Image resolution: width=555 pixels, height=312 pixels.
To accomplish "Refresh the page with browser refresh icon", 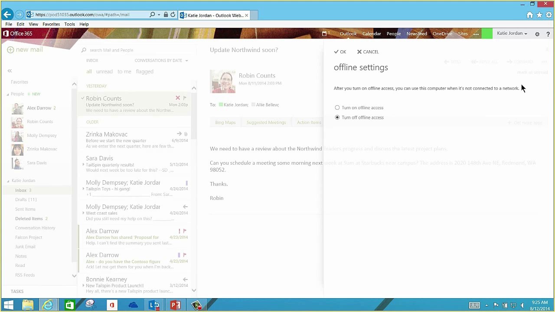I will pyautogui.click(x=173, y=15).
